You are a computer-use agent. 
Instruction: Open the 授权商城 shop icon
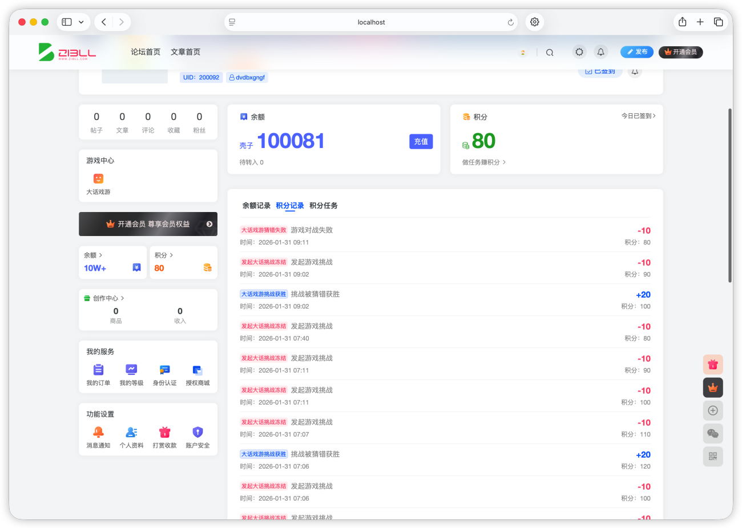pyautogui.click(x=197, y=370)
